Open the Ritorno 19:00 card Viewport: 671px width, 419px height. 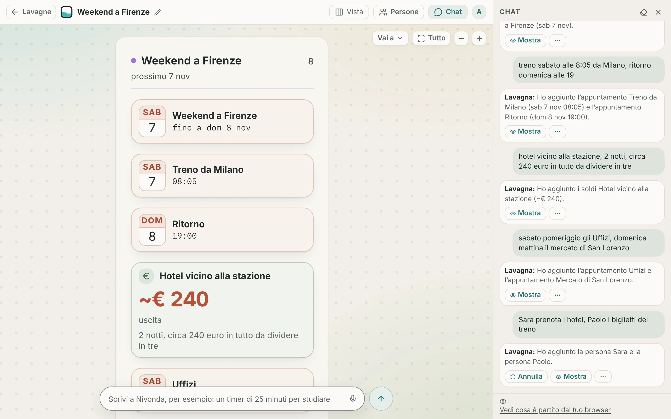coord(222,230)
